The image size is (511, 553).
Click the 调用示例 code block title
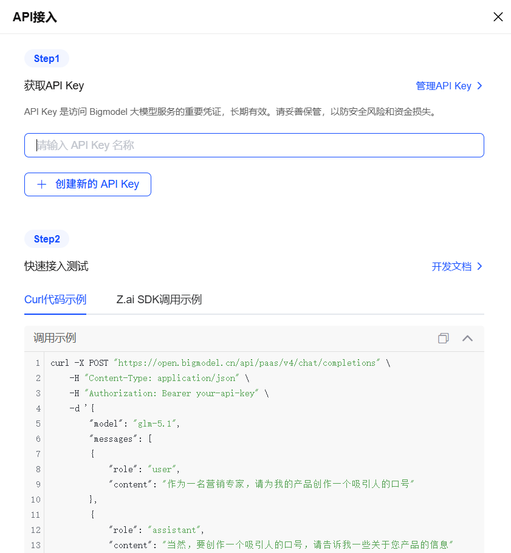[55, 338]
